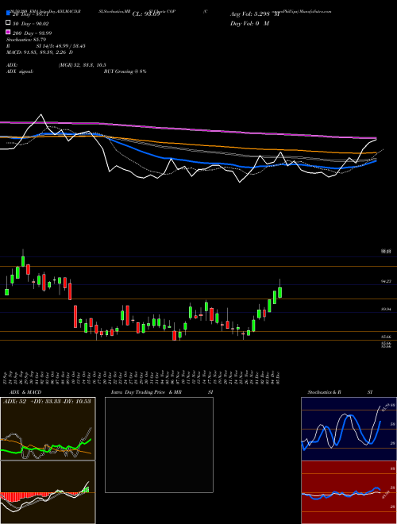Click the 'ADX: 52 +DY: 33.33 -DY: 10.53' header
Image resolution: width=397 pixels, height=524 pixels.
tap(47, 401)
